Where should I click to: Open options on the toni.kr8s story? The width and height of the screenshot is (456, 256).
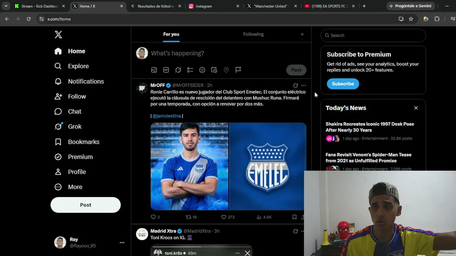tap(237, 253)
